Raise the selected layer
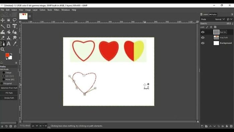Image resolution: width=234 pixels, height=132 pixels. [x=210, y=126]
